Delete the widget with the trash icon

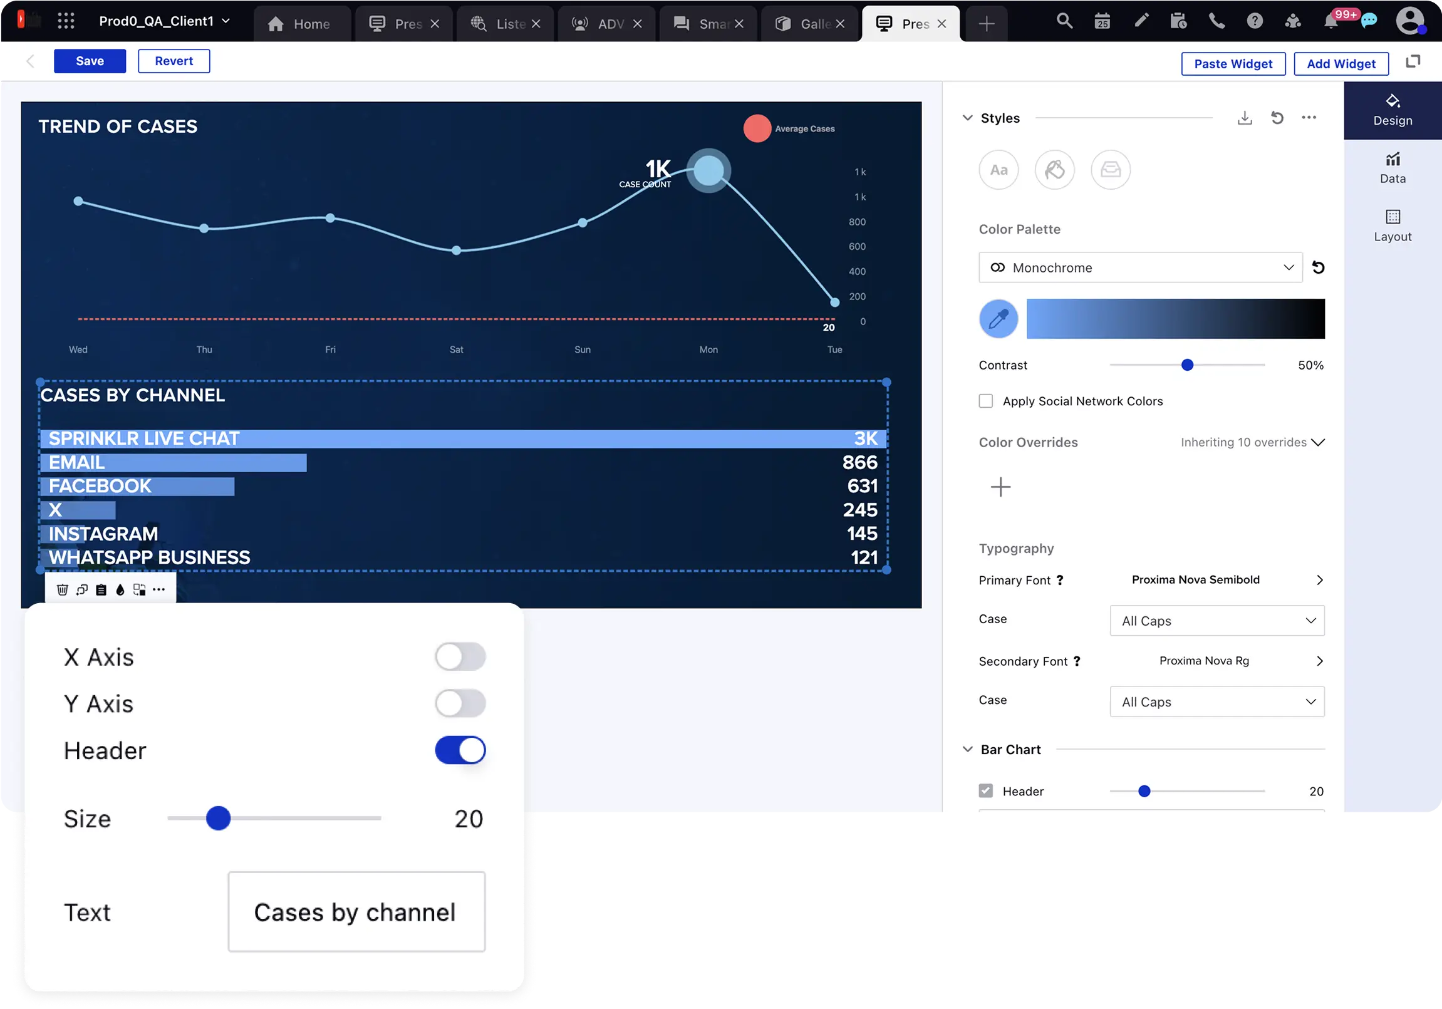point(62,589)
